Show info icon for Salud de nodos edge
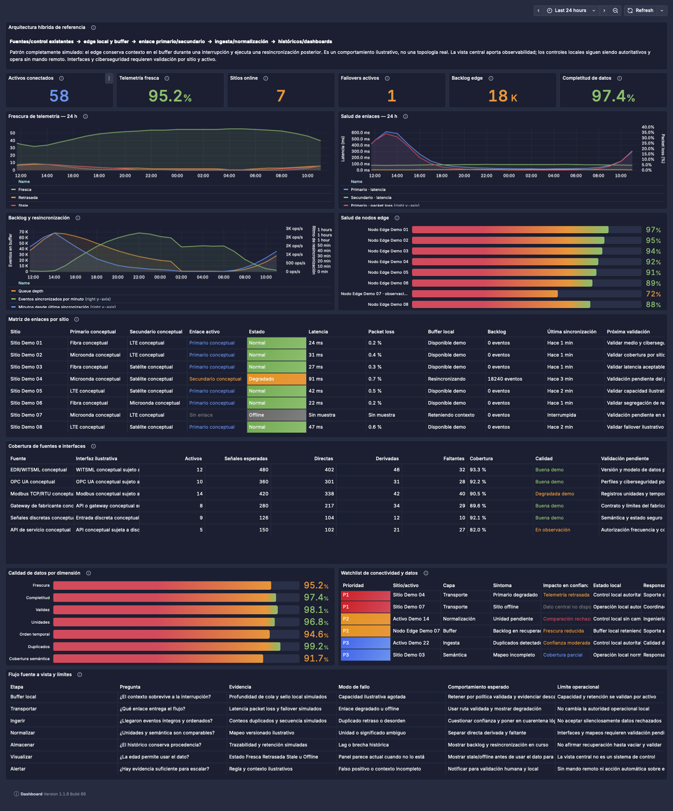The width and height of the screenshot is (673, 811). 397,218
